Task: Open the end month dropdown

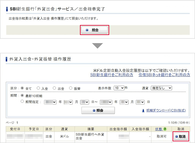Action: click(x=124, y=102)
